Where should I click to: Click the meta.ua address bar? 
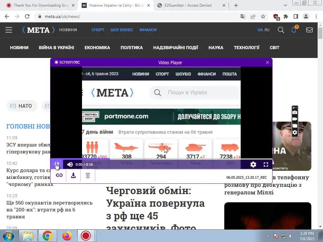136,16
